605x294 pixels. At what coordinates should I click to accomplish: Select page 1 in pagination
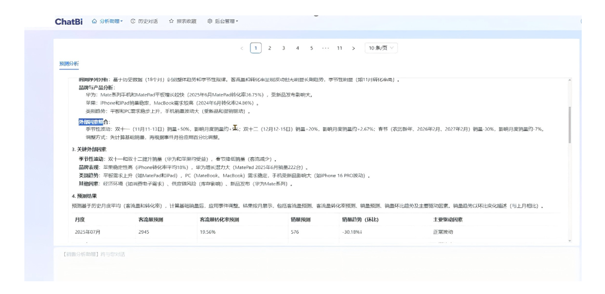click(256, 48)
